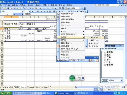Screen dimensions: 127x95
Task: Open a file using the folder icon
Action: coord(5,8)
